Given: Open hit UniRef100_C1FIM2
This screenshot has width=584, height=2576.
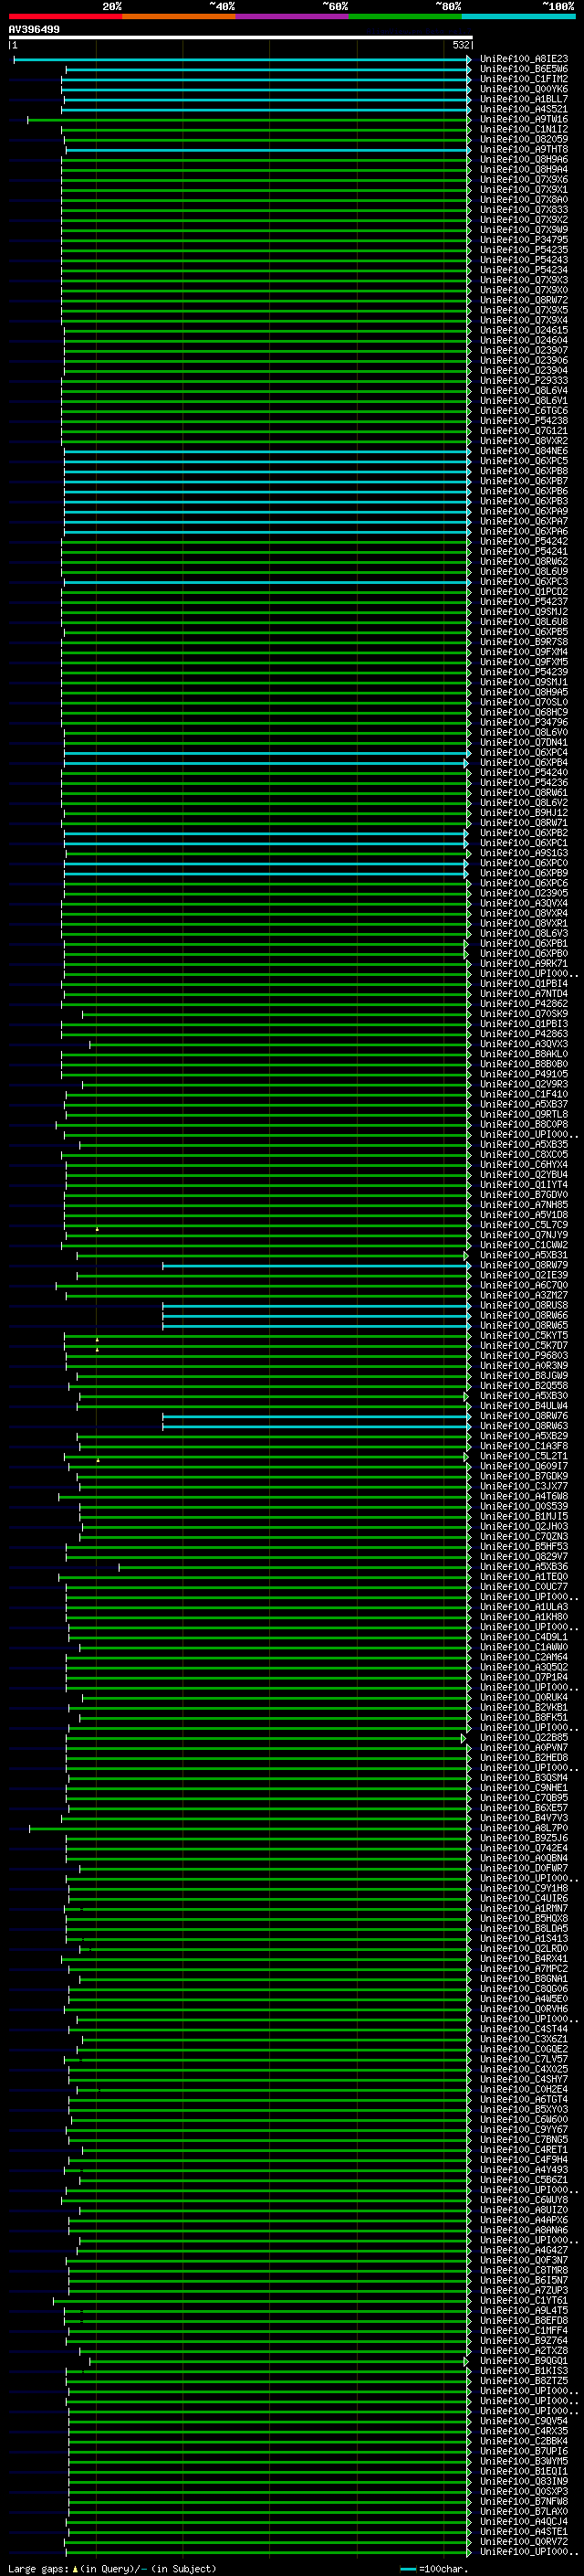Looking at the screenshot, I should coord(524,79).
